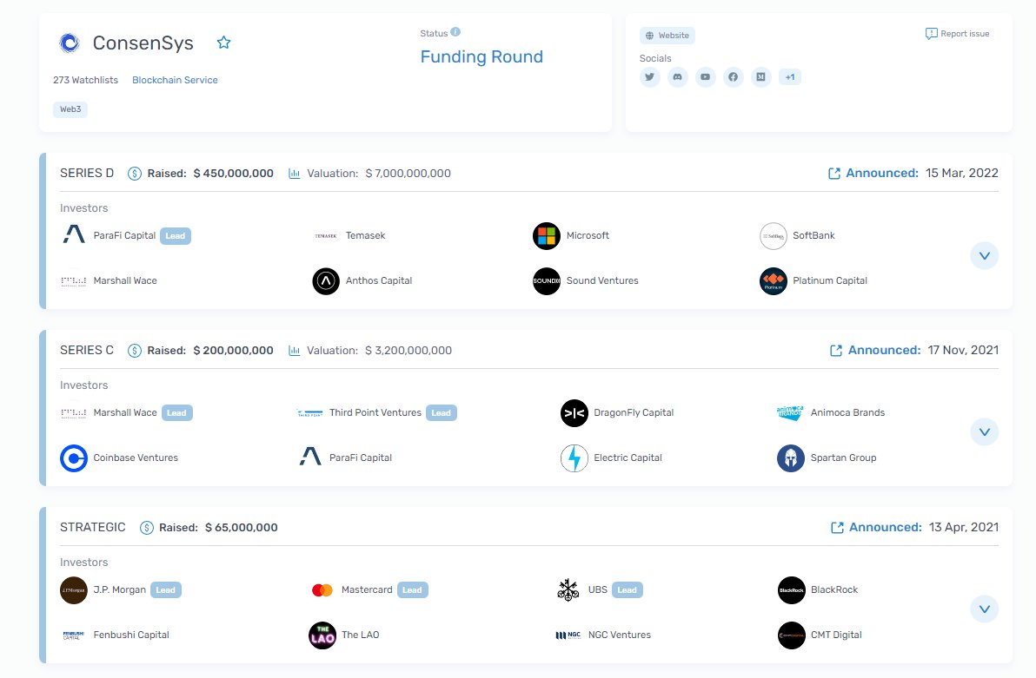Expand Series C investors list
Image resolution: width=1036 pixels, height=678 pixels.
pyautogui.click(x=985, y=432)
